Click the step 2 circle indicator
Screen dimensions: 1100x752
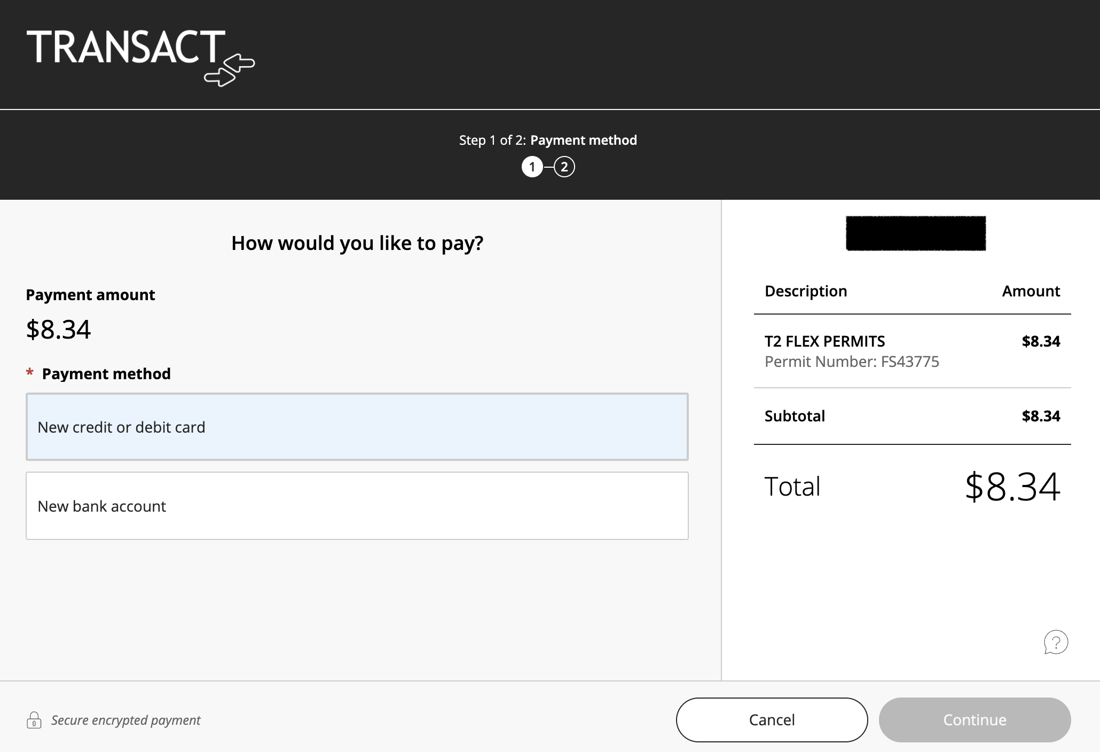point(564,167)
